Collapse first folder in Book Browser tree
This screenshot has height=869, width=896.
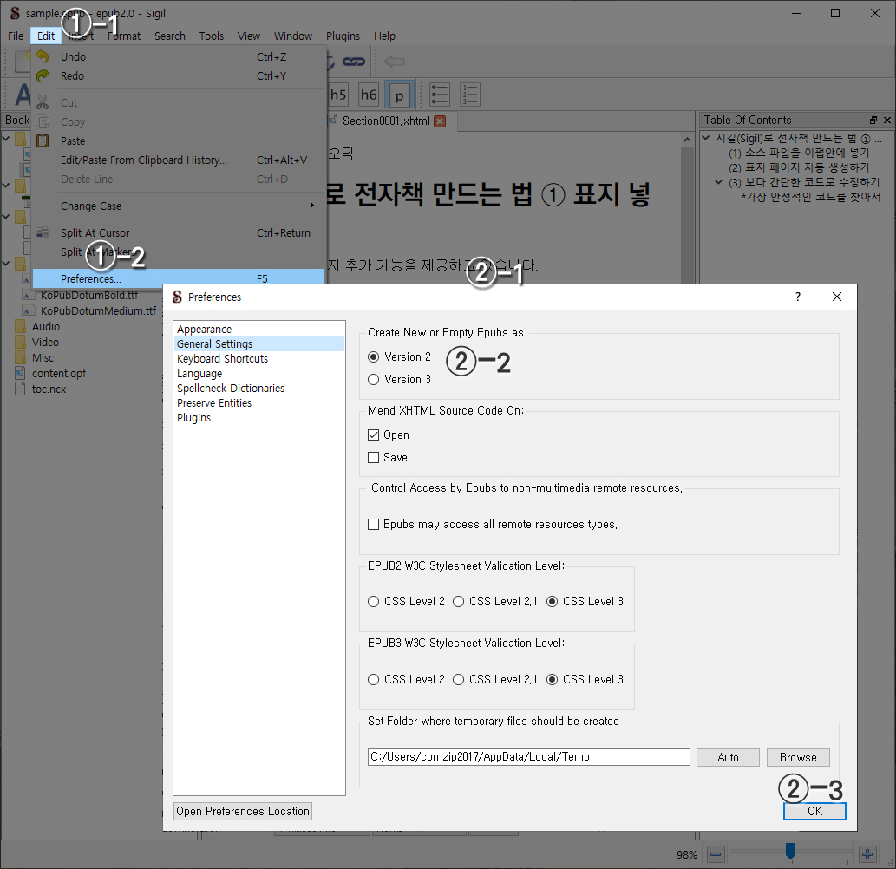pos(6,138)
